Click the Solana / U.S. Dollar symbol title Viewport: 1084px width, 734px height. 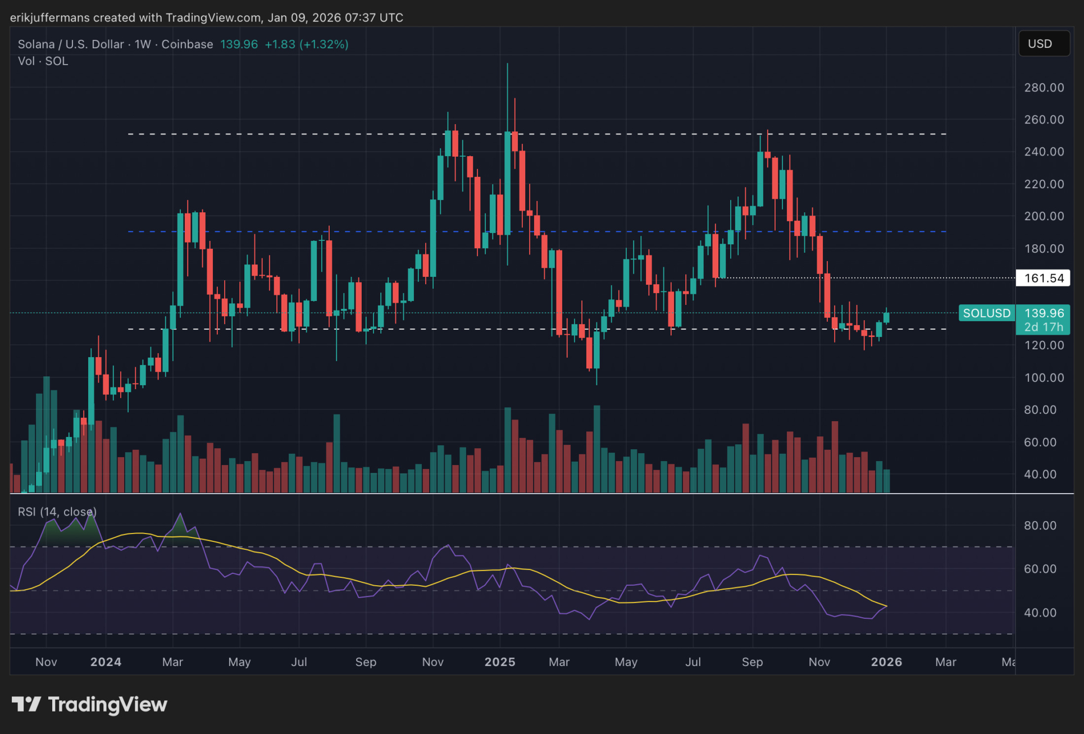pos(70,44)
